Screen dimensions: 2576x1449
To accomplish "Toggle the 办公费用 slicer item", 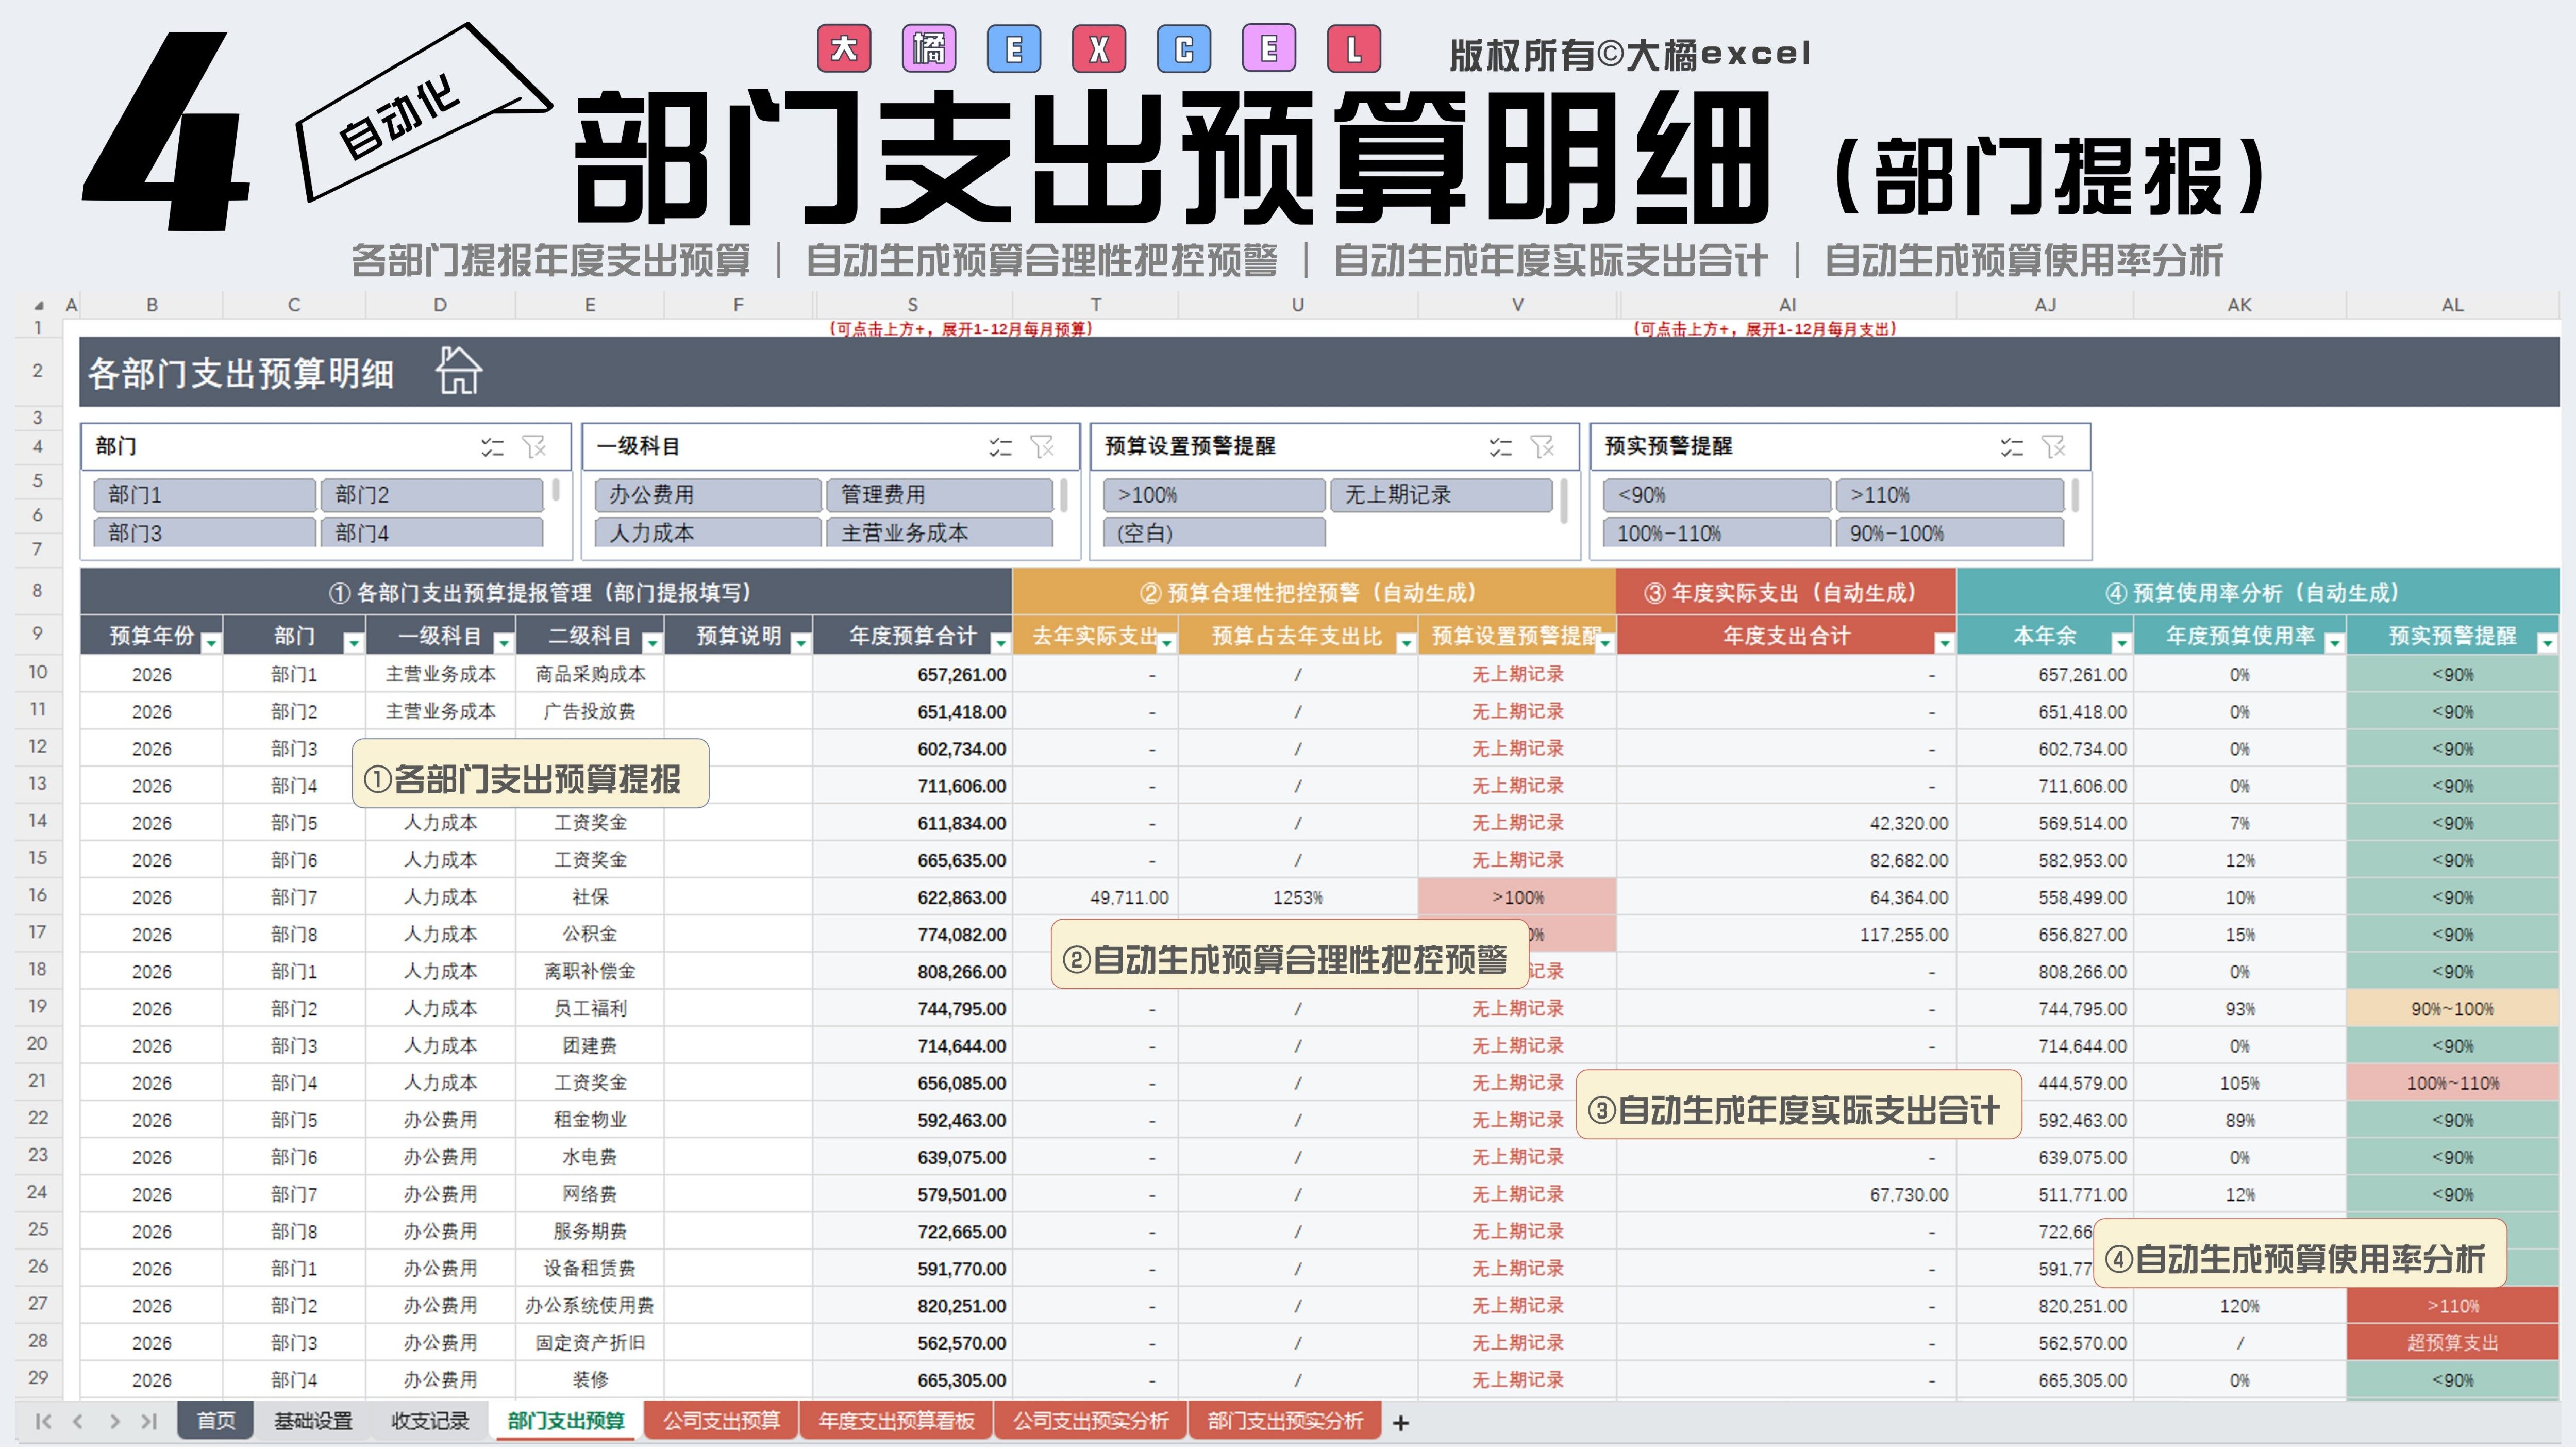I will click(x=707, y=495).
